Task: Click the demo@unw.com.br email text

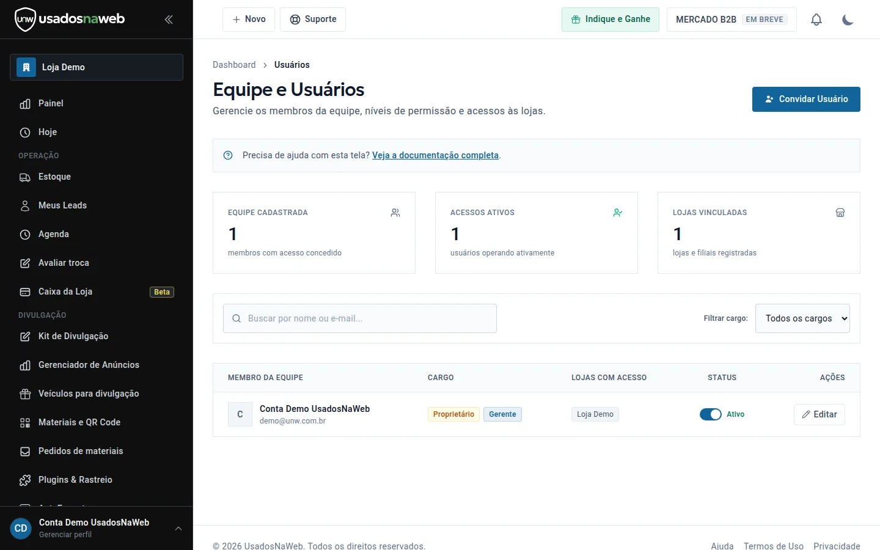Action: (293, 421)
